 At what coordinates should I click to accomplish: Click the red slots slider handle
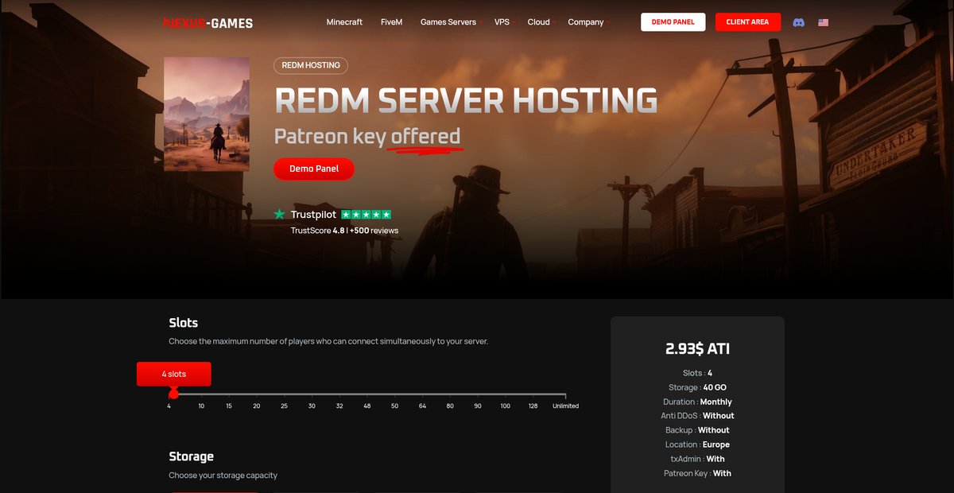click(173, 394)
